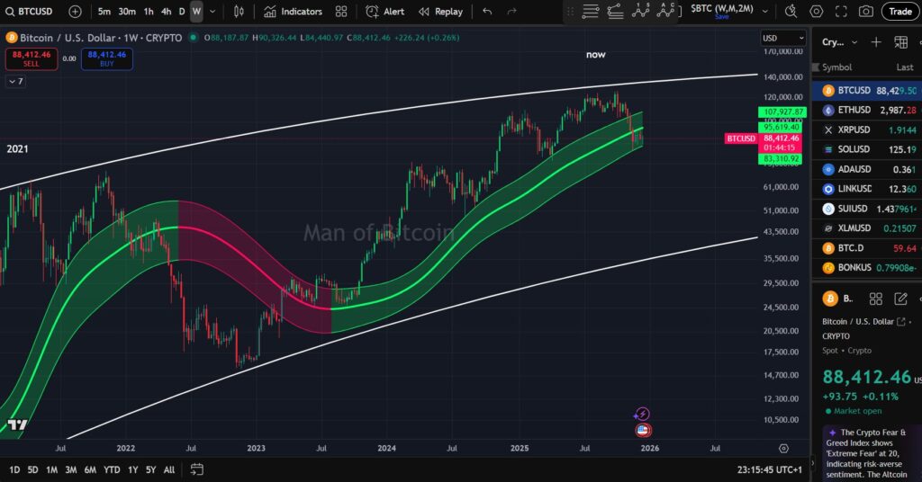922x482 pixels.
Task: Set date range to 6M
Action: pos(90,469)
